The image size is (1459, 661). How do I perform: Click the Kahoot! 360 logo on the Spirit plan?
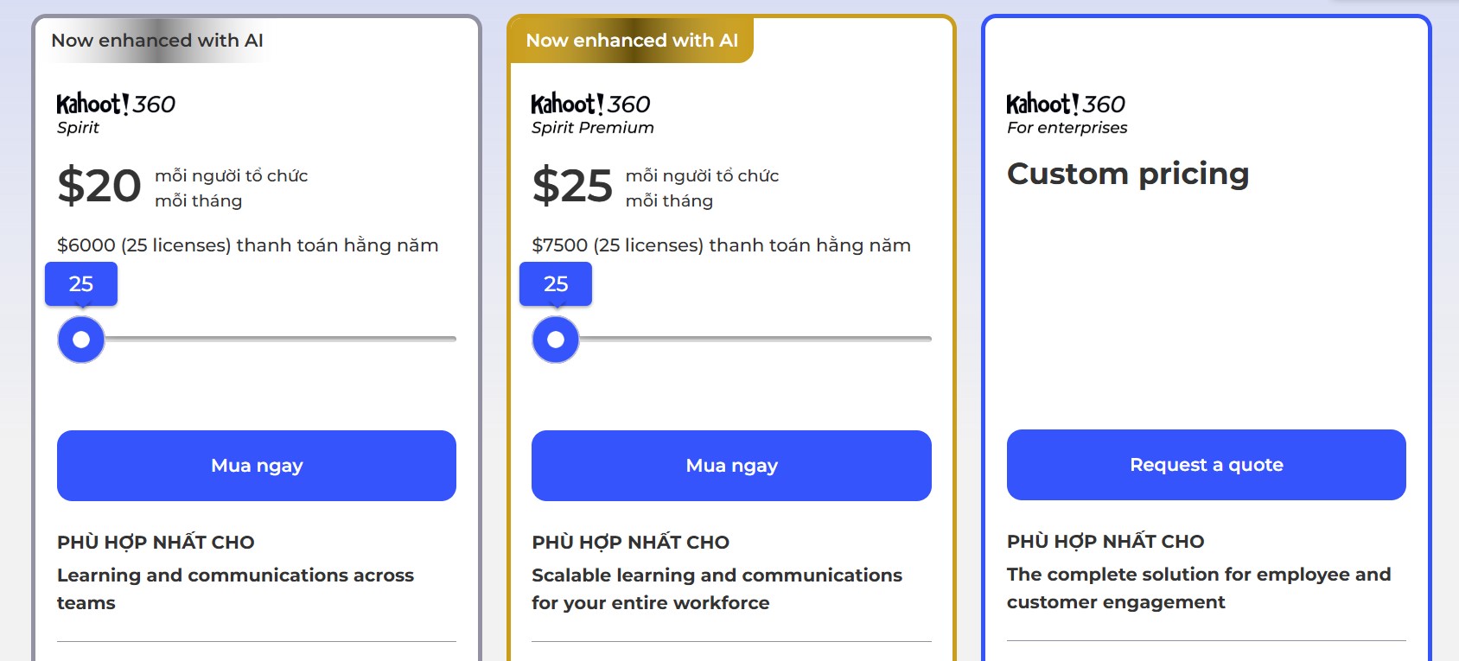(x=116, y=105)
